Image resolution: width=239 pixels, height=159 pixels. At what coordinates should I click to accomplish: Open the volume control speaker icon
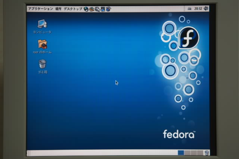206,8
